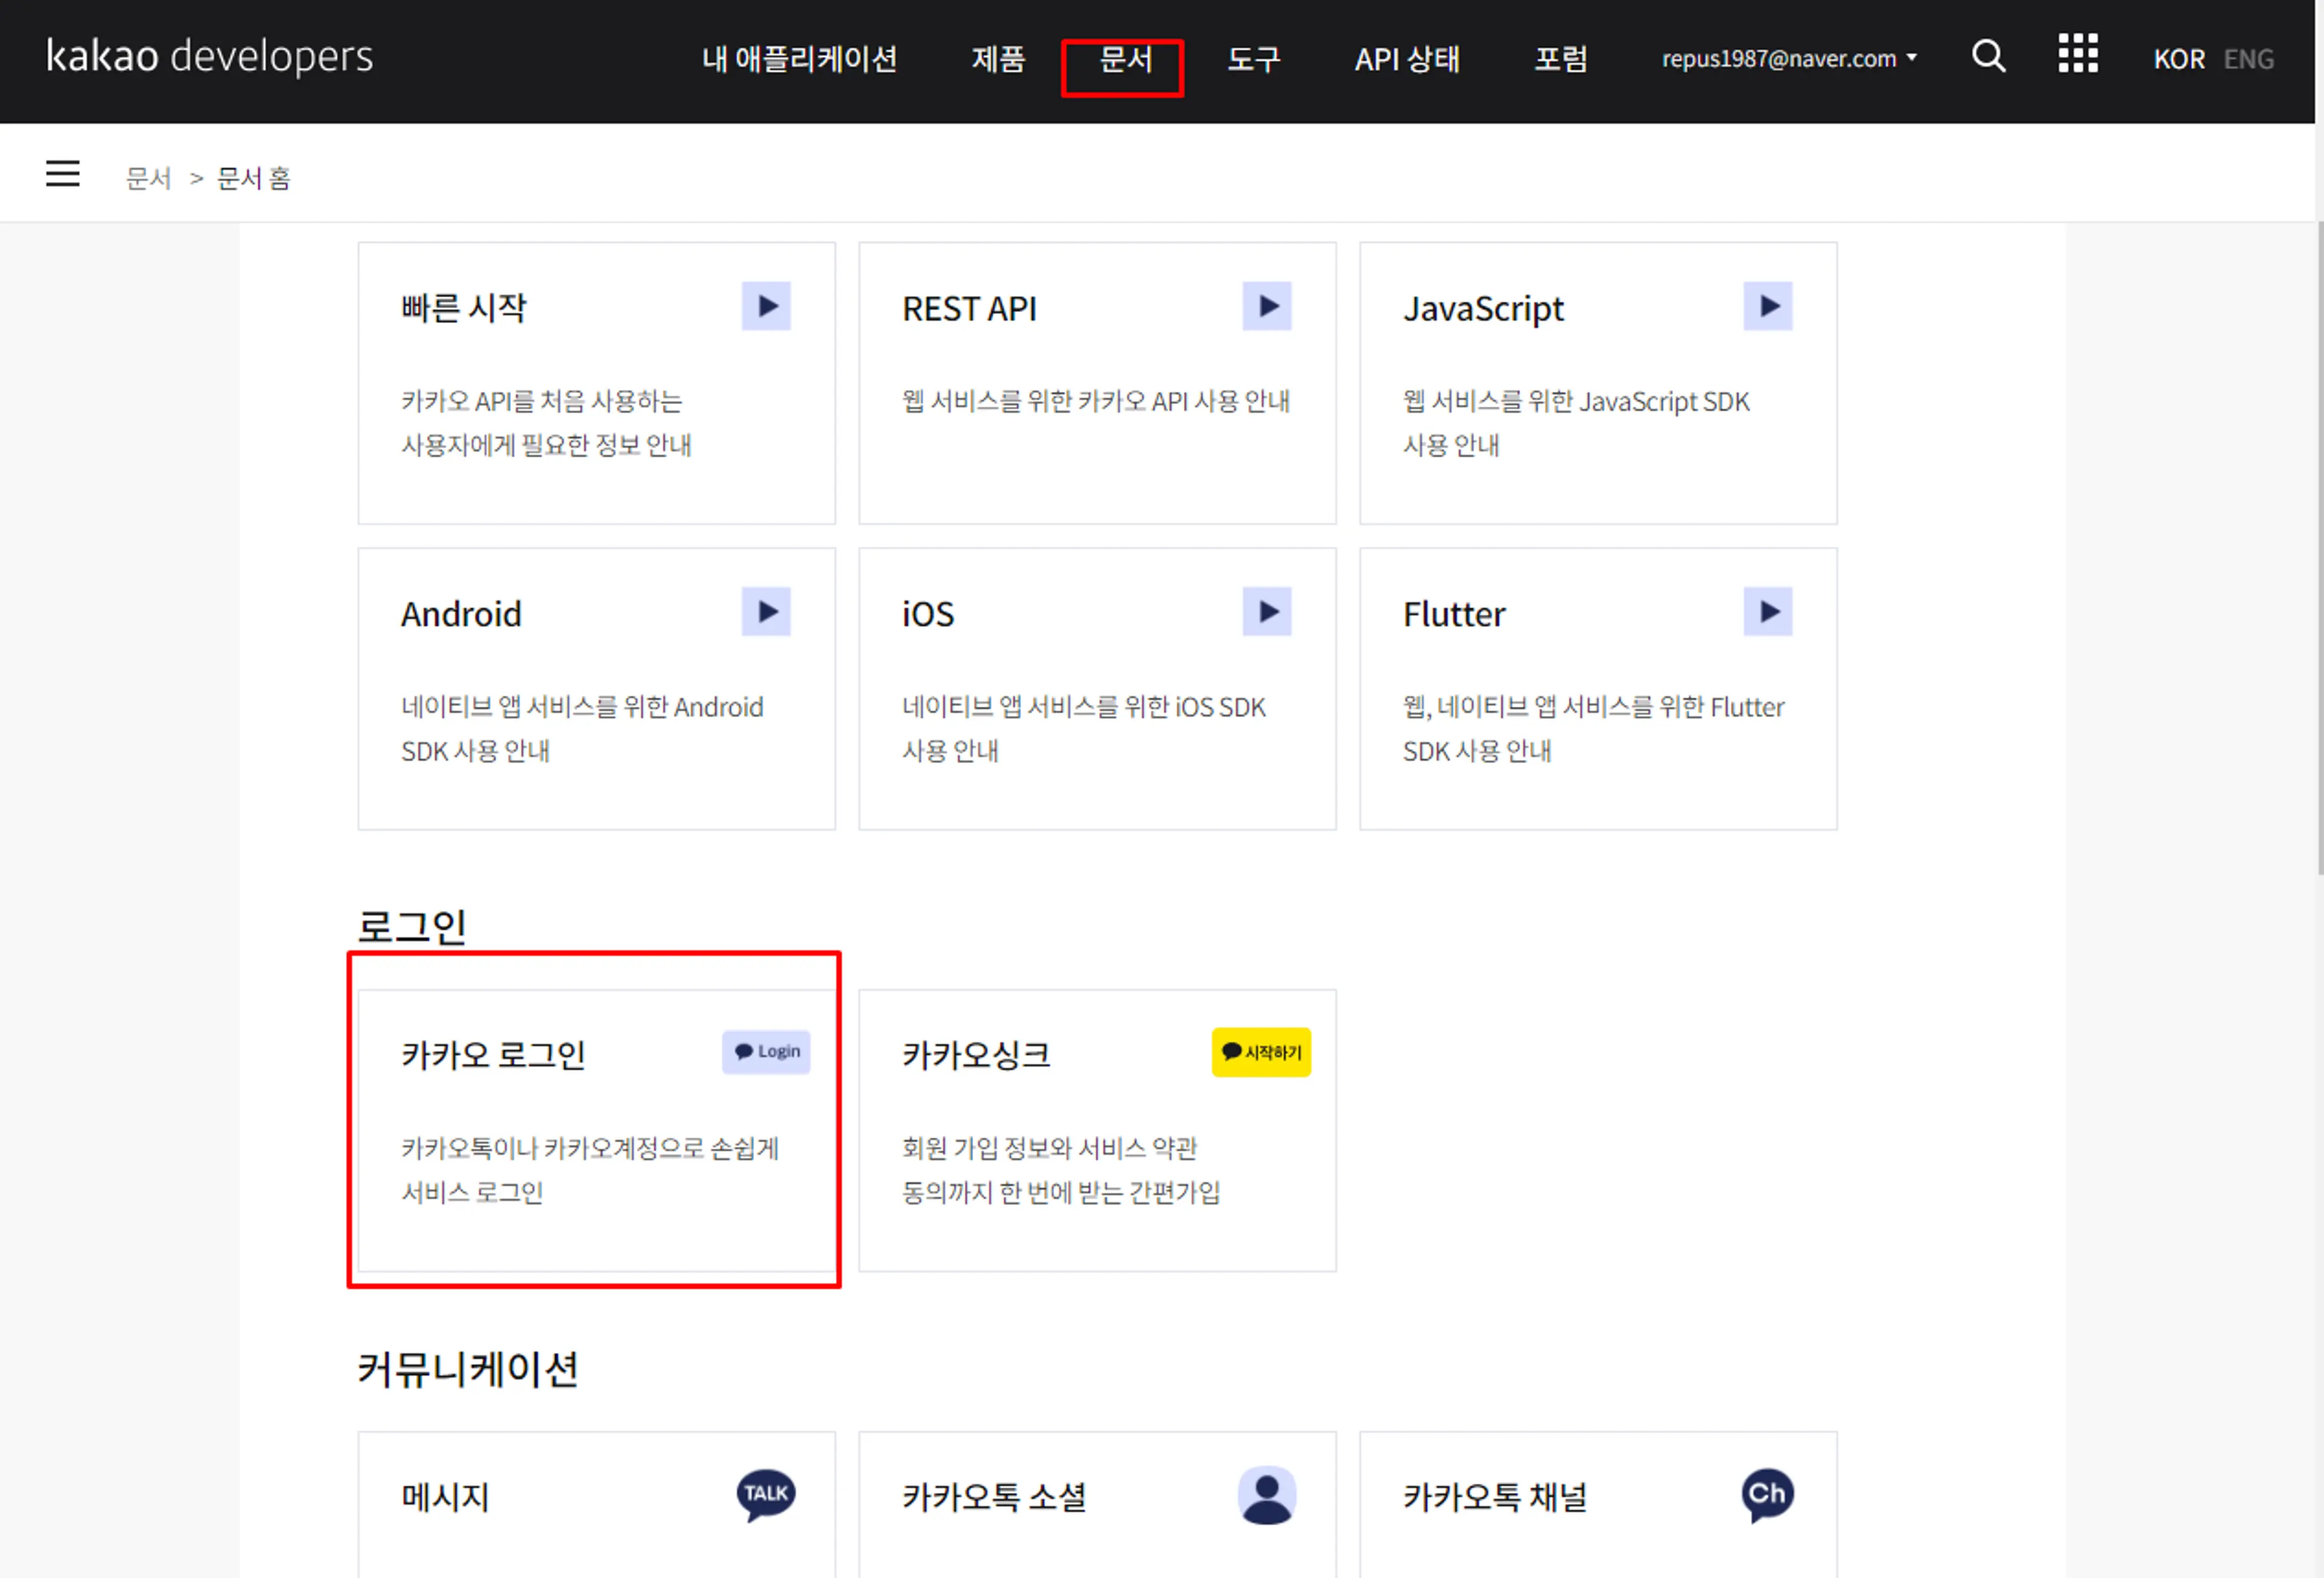Open REST API card title
Image resolution: width=2324 pixels, height=1578 pixels.
tap(969, 308)
